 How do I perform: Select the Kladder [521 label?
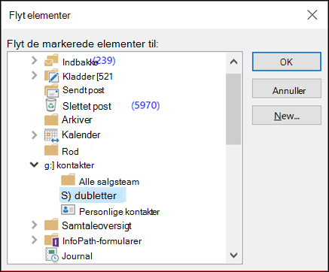(87, 77)
